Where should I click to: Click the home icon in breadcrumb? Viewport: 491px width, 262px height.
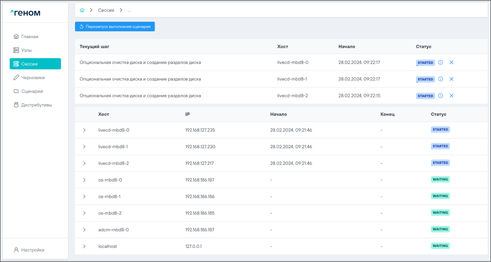(x=82, y=10)
